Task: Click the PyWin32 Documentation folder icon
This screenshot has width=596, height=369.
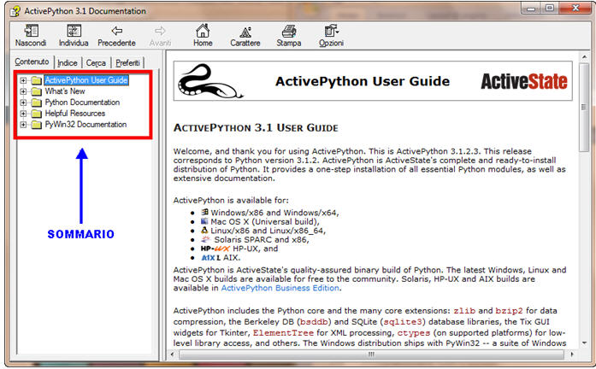Action: pyautogui.click(x=37, y=125)
